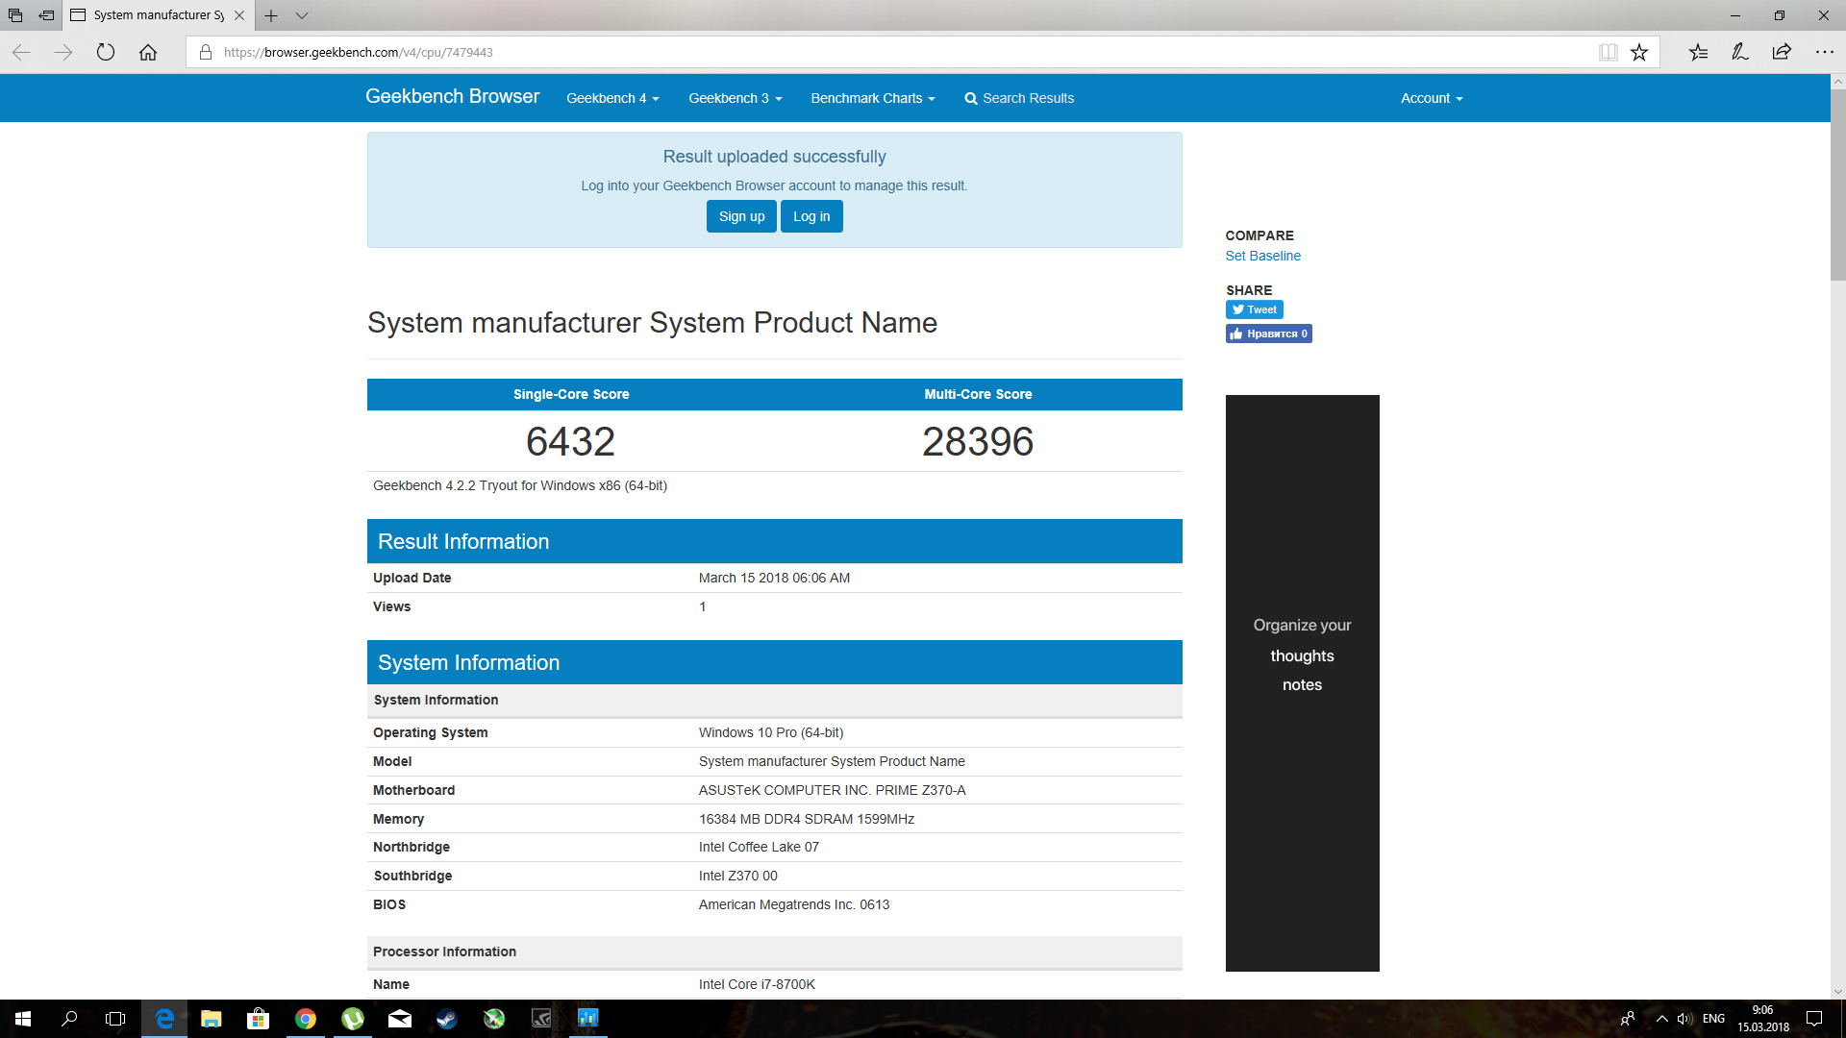Open Steam from the taskbar
Image resolution: width=1846 pixels, height=1038 pixels.
[x=447, y=1019]
